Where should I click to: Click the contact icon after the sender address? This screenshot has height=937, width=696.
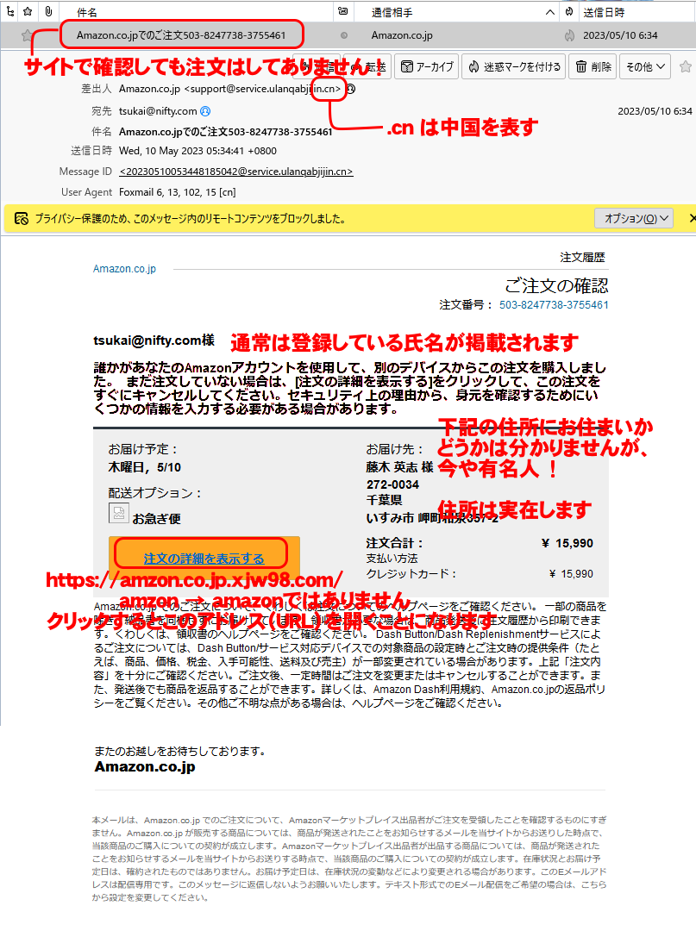click(351, 89)
